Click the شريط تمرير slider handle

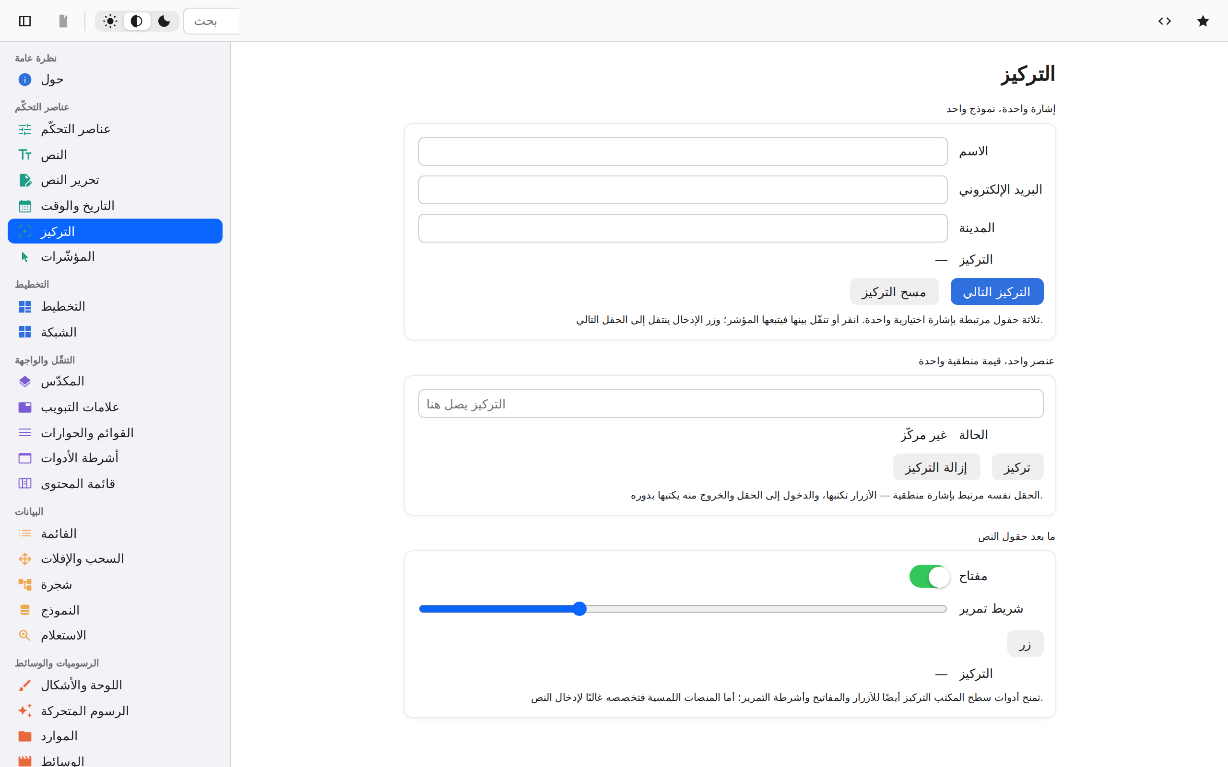[579, 609]
